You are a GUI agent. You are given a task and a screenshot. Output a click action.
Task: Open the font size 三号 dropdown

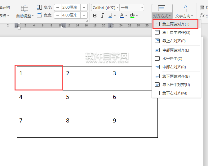tap(142, 7)
